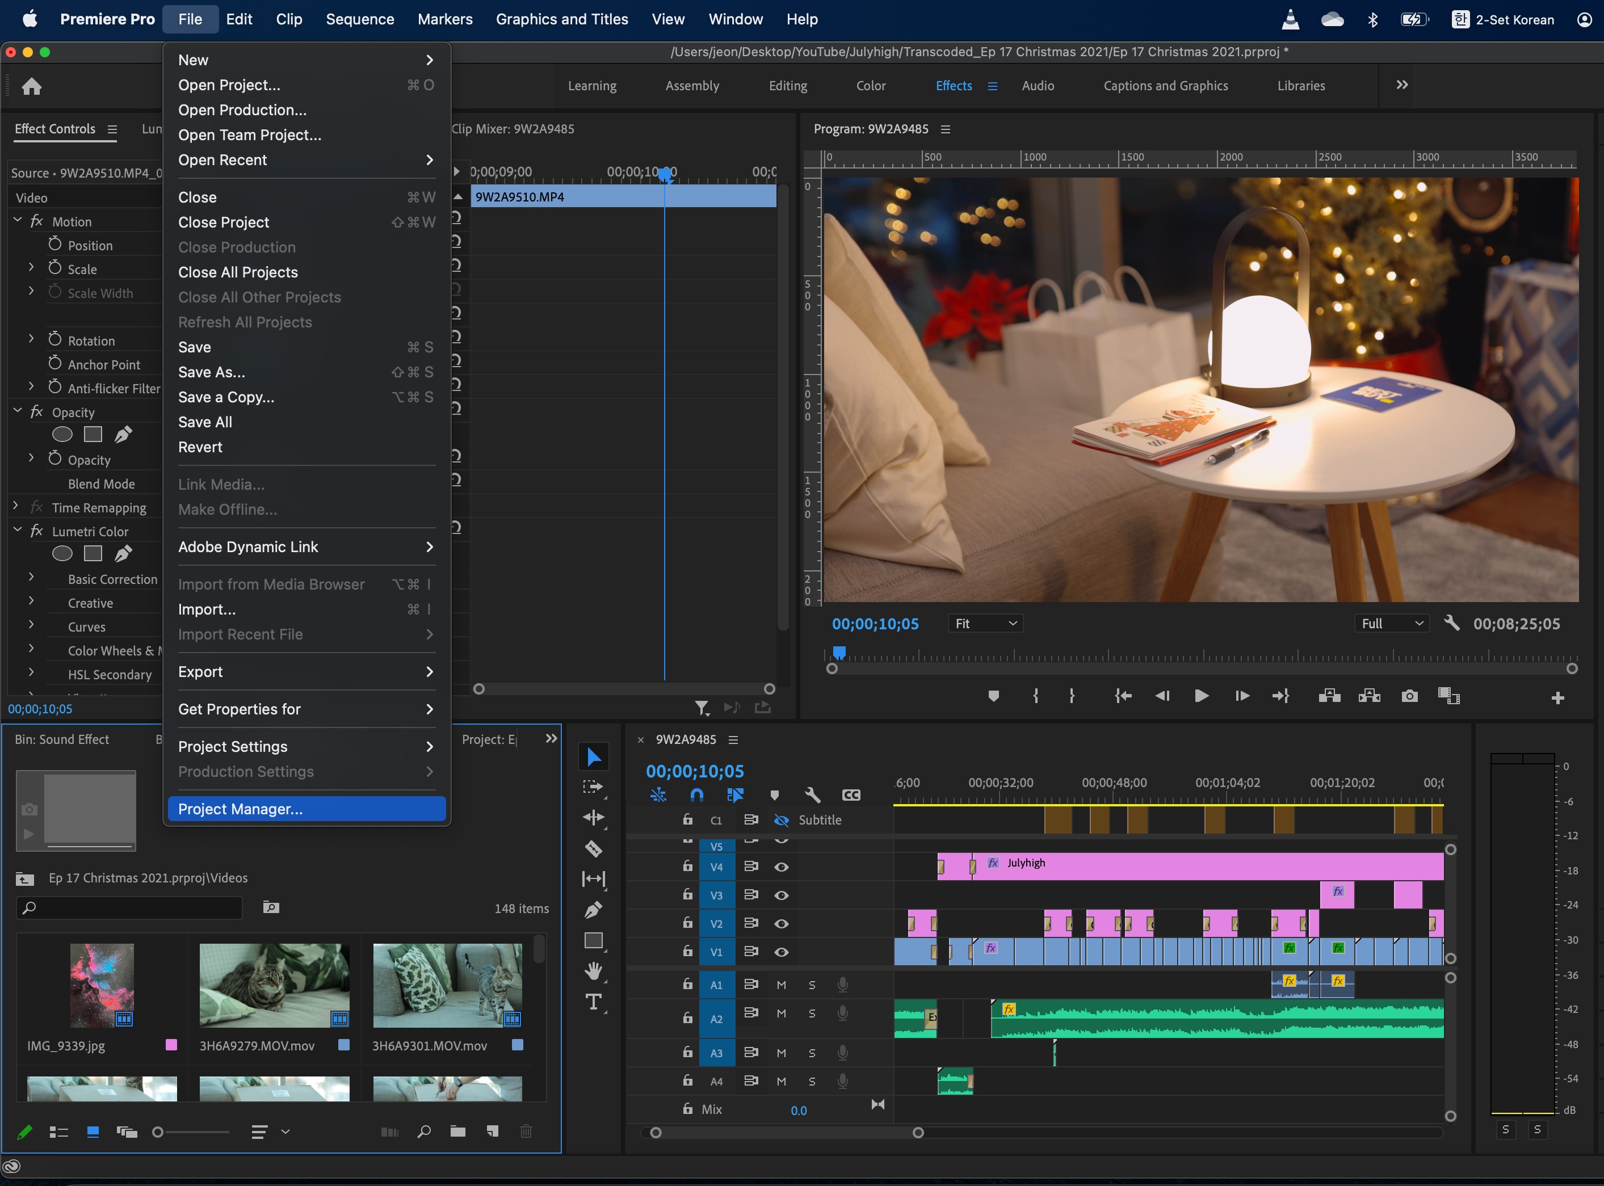The image size is (1604, 1186).
Task: Select the Ripple Edit tool
Action: pyautogui.click(x=594, y=818)
